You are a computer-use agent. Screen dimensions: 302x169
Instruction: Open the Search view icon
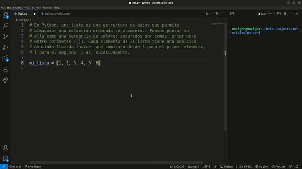tap(5, 25)
